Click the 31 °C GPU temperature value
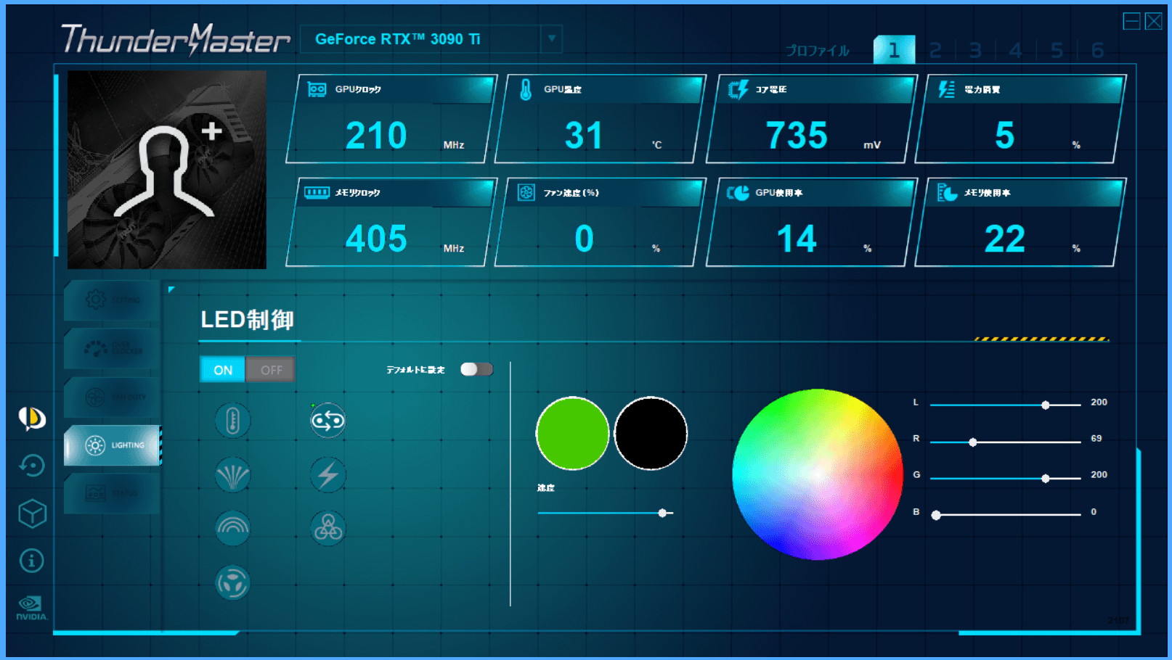This screenshot has height=660, width=1172. click(x=584, y=136)
